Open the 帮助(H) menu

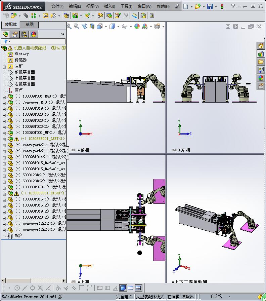163,6
